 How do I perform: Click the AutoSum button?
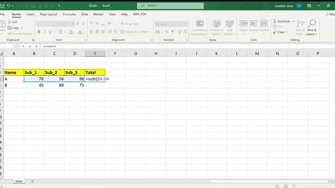point(282,21)
